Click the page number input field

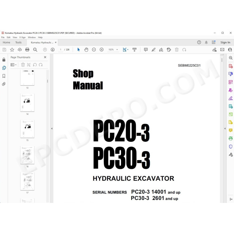point(61,50)
